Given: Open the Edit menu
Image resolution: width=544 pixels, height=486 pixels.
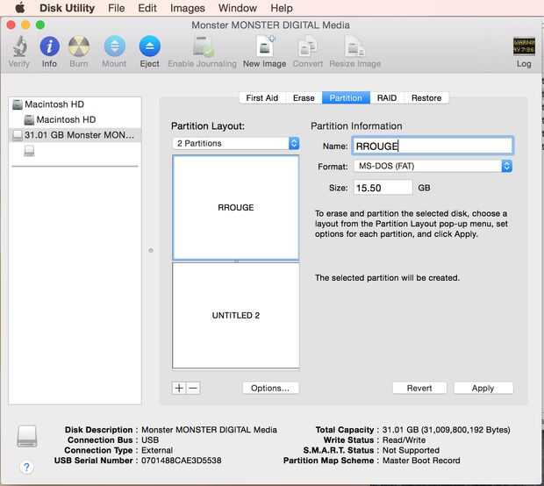Looking at the screenshot, I should [x=147, y=8].
